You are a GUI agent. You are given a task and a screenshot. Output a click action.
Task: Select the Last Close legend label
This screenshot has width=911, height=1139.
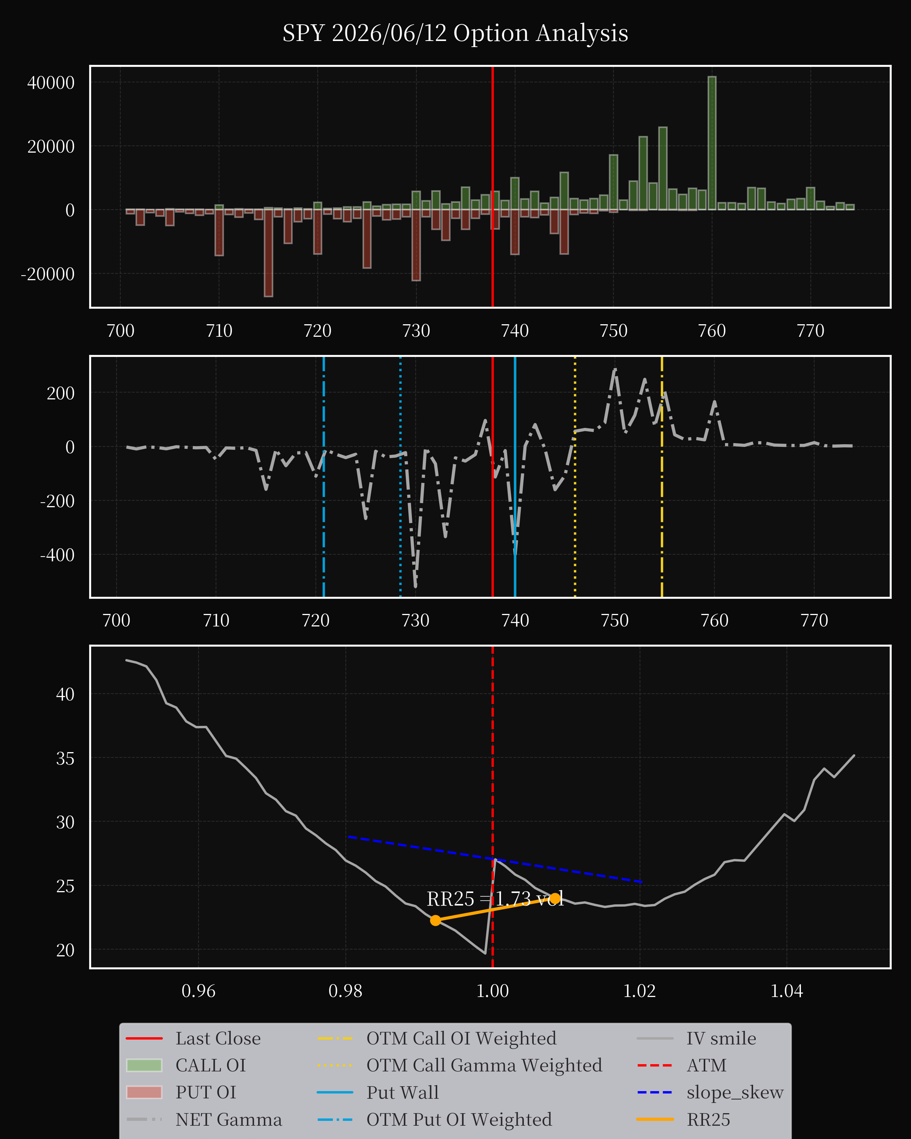pyautogui.click(x=218, y=1038)
